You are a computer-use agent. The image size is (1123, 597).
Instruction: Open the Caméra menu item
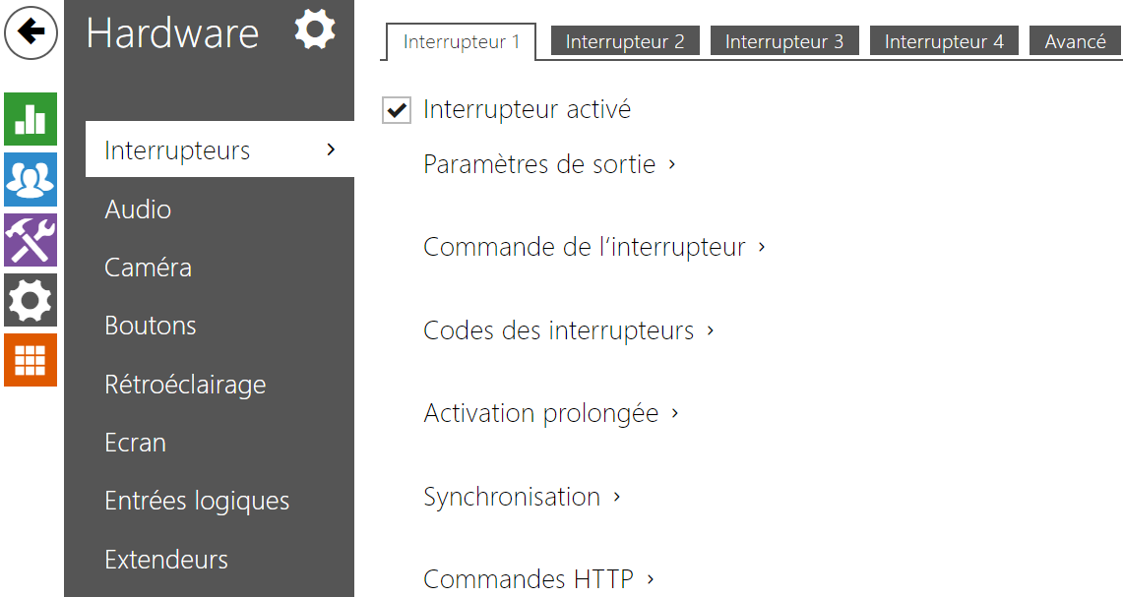coord(148,268)
